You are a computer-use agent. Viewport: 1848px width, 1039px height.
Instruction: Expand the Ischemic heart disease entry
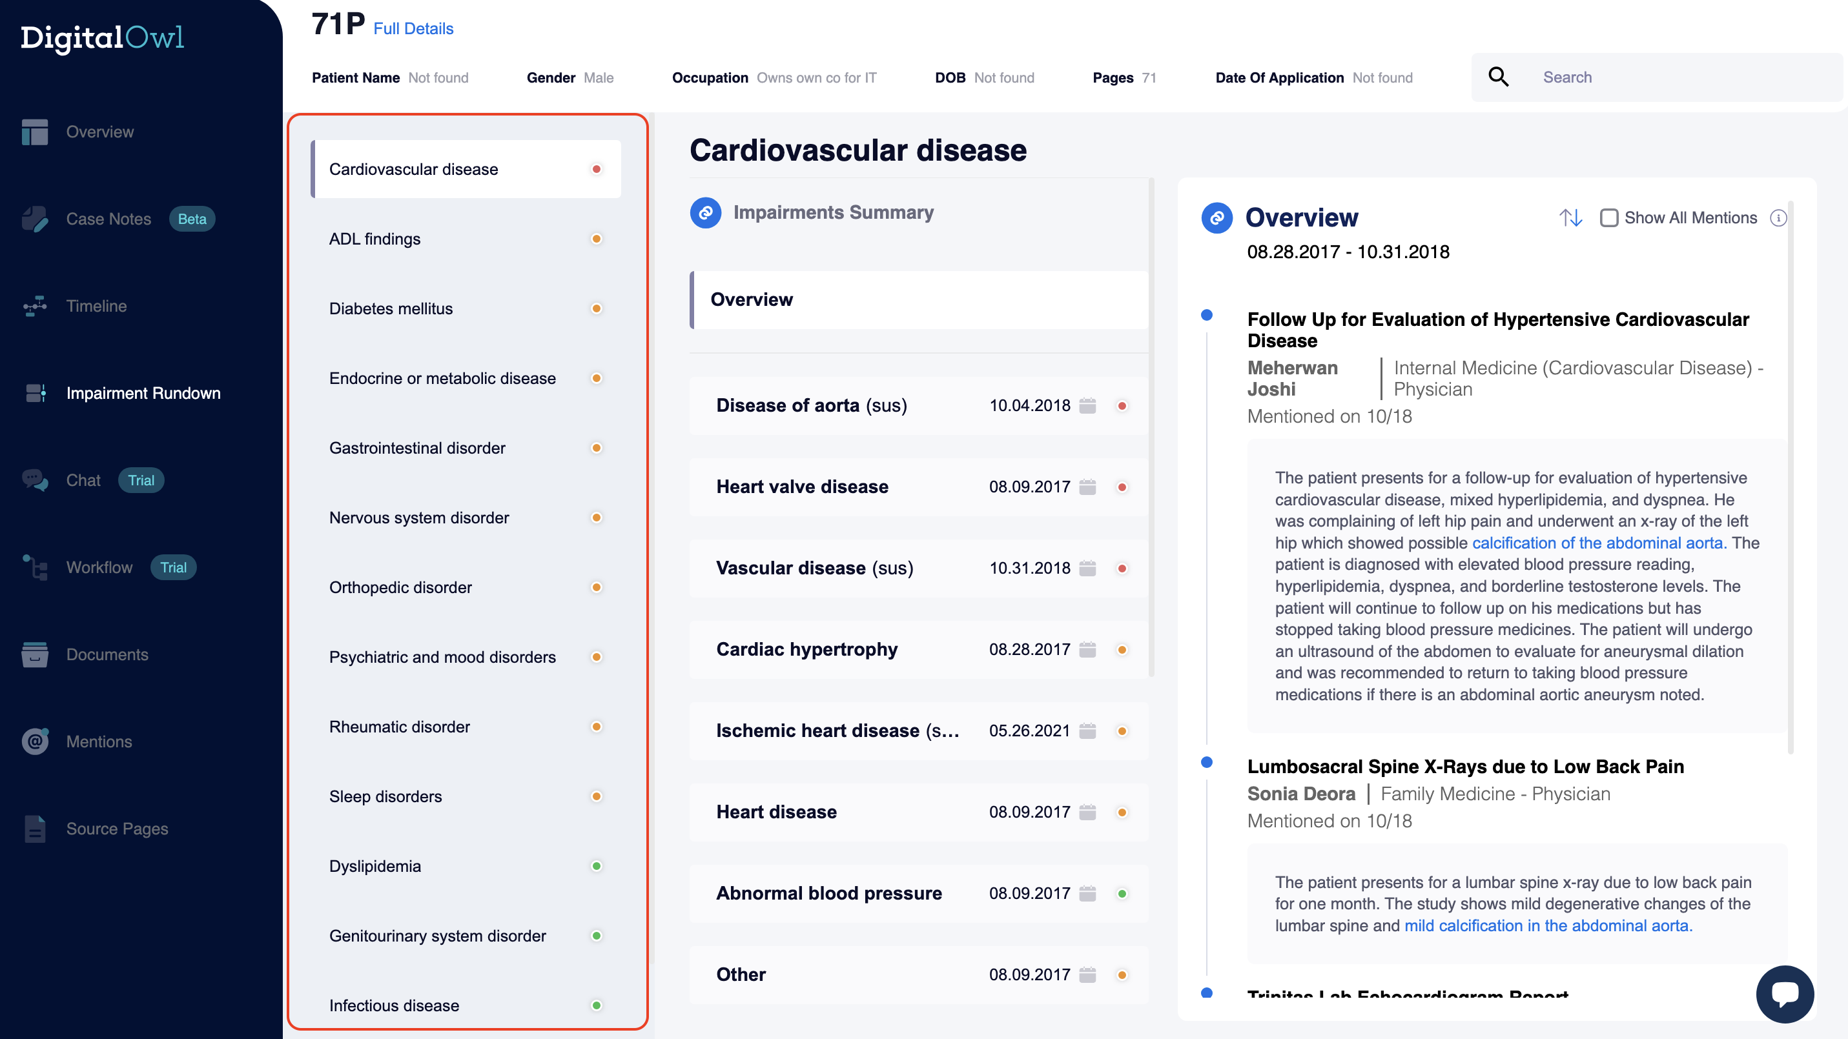point(836,729)
